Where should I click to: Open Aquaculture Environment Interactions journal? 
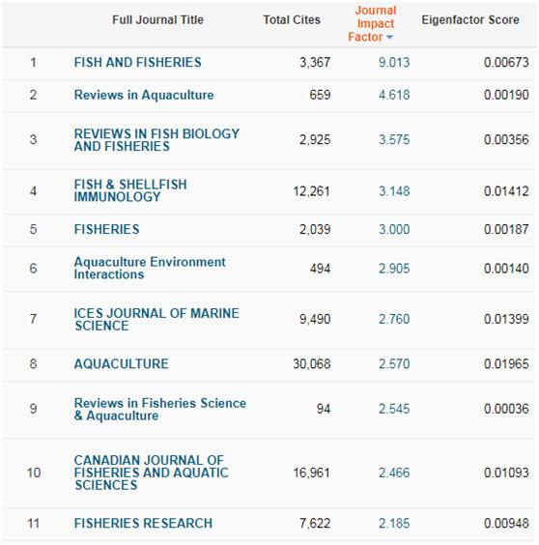click(x=150, y=268)
